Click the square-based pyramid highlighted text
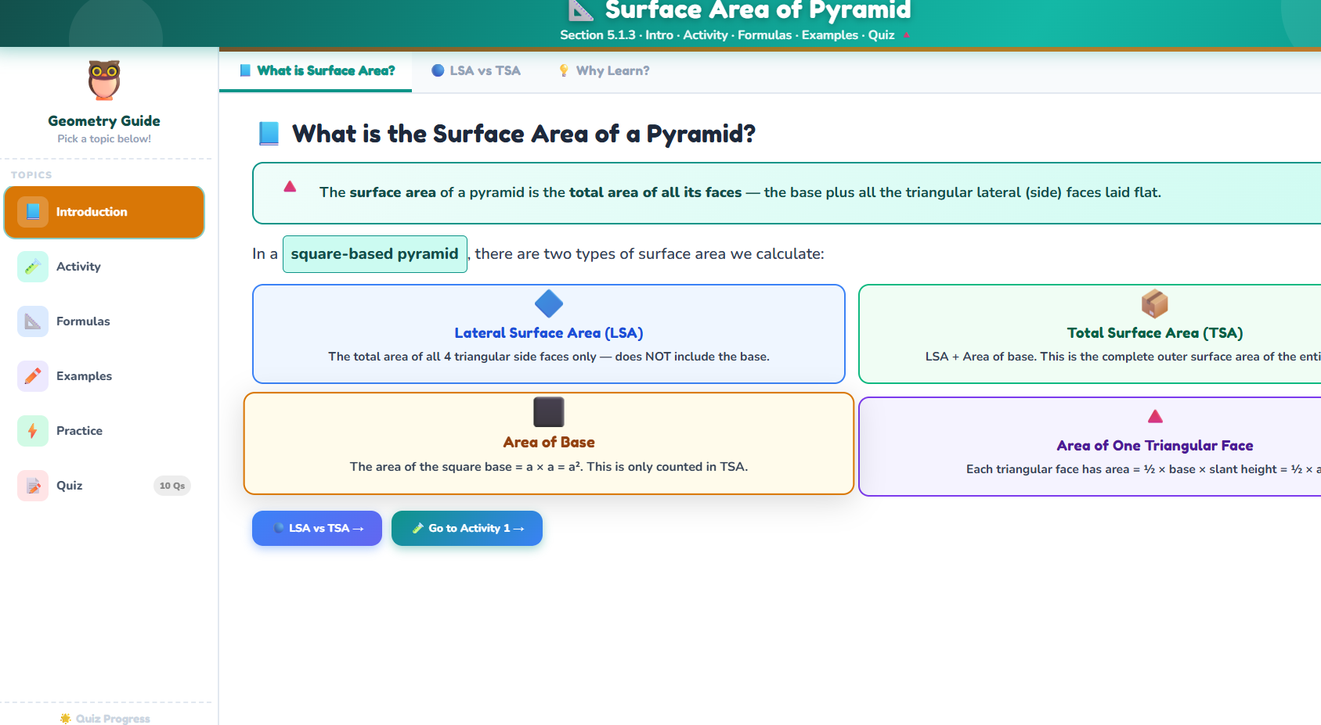 tap(374, 253)
